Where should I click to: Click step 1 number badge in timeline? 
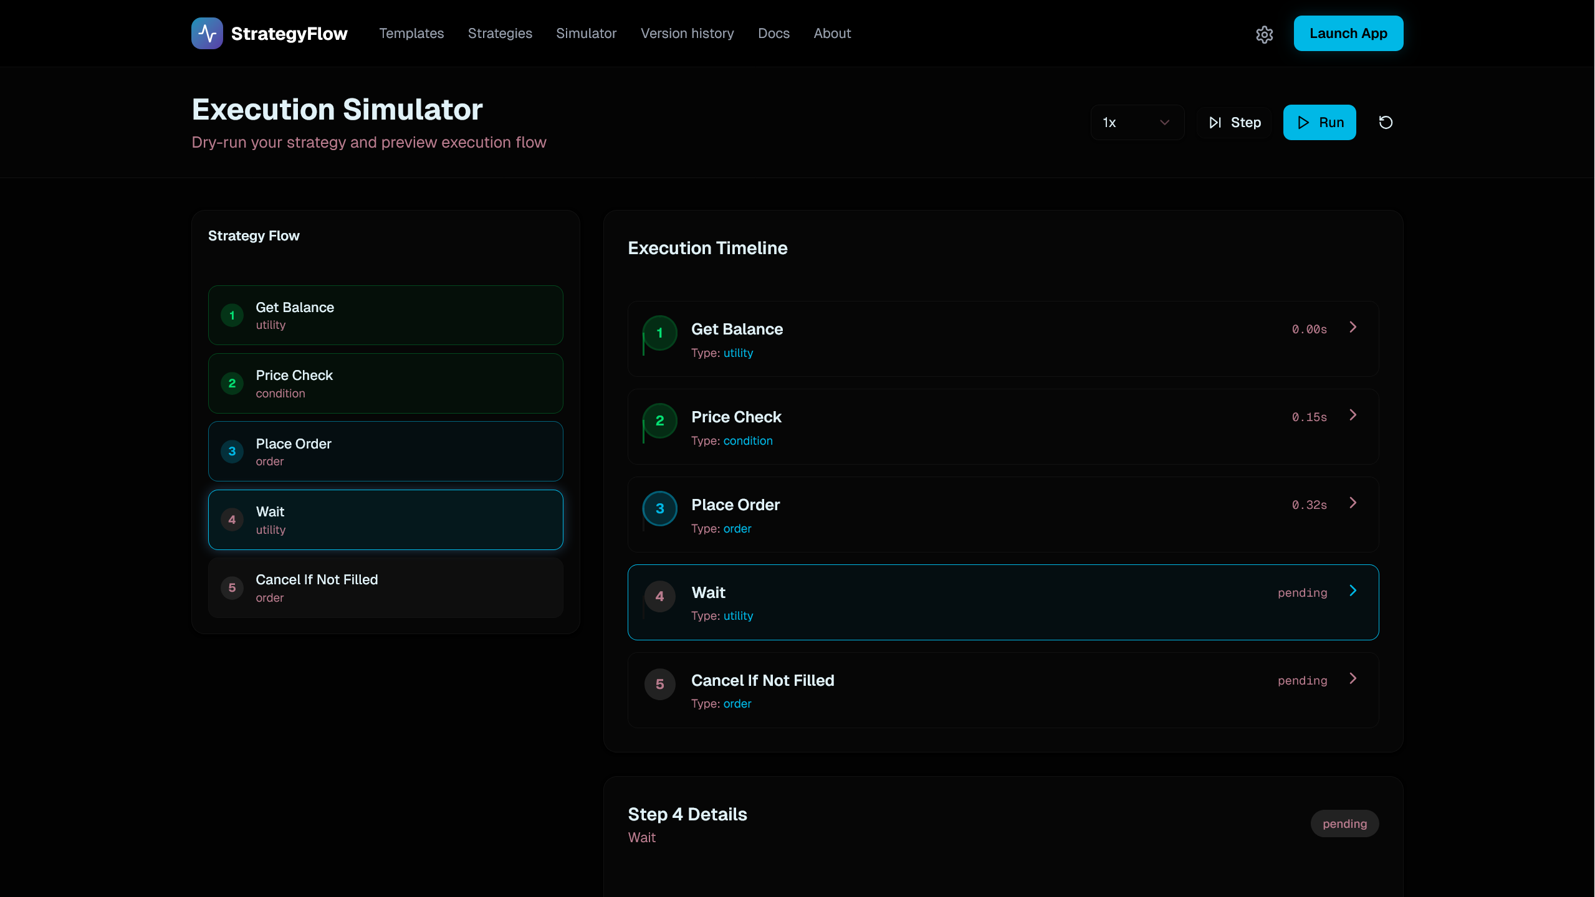[659, 333]
